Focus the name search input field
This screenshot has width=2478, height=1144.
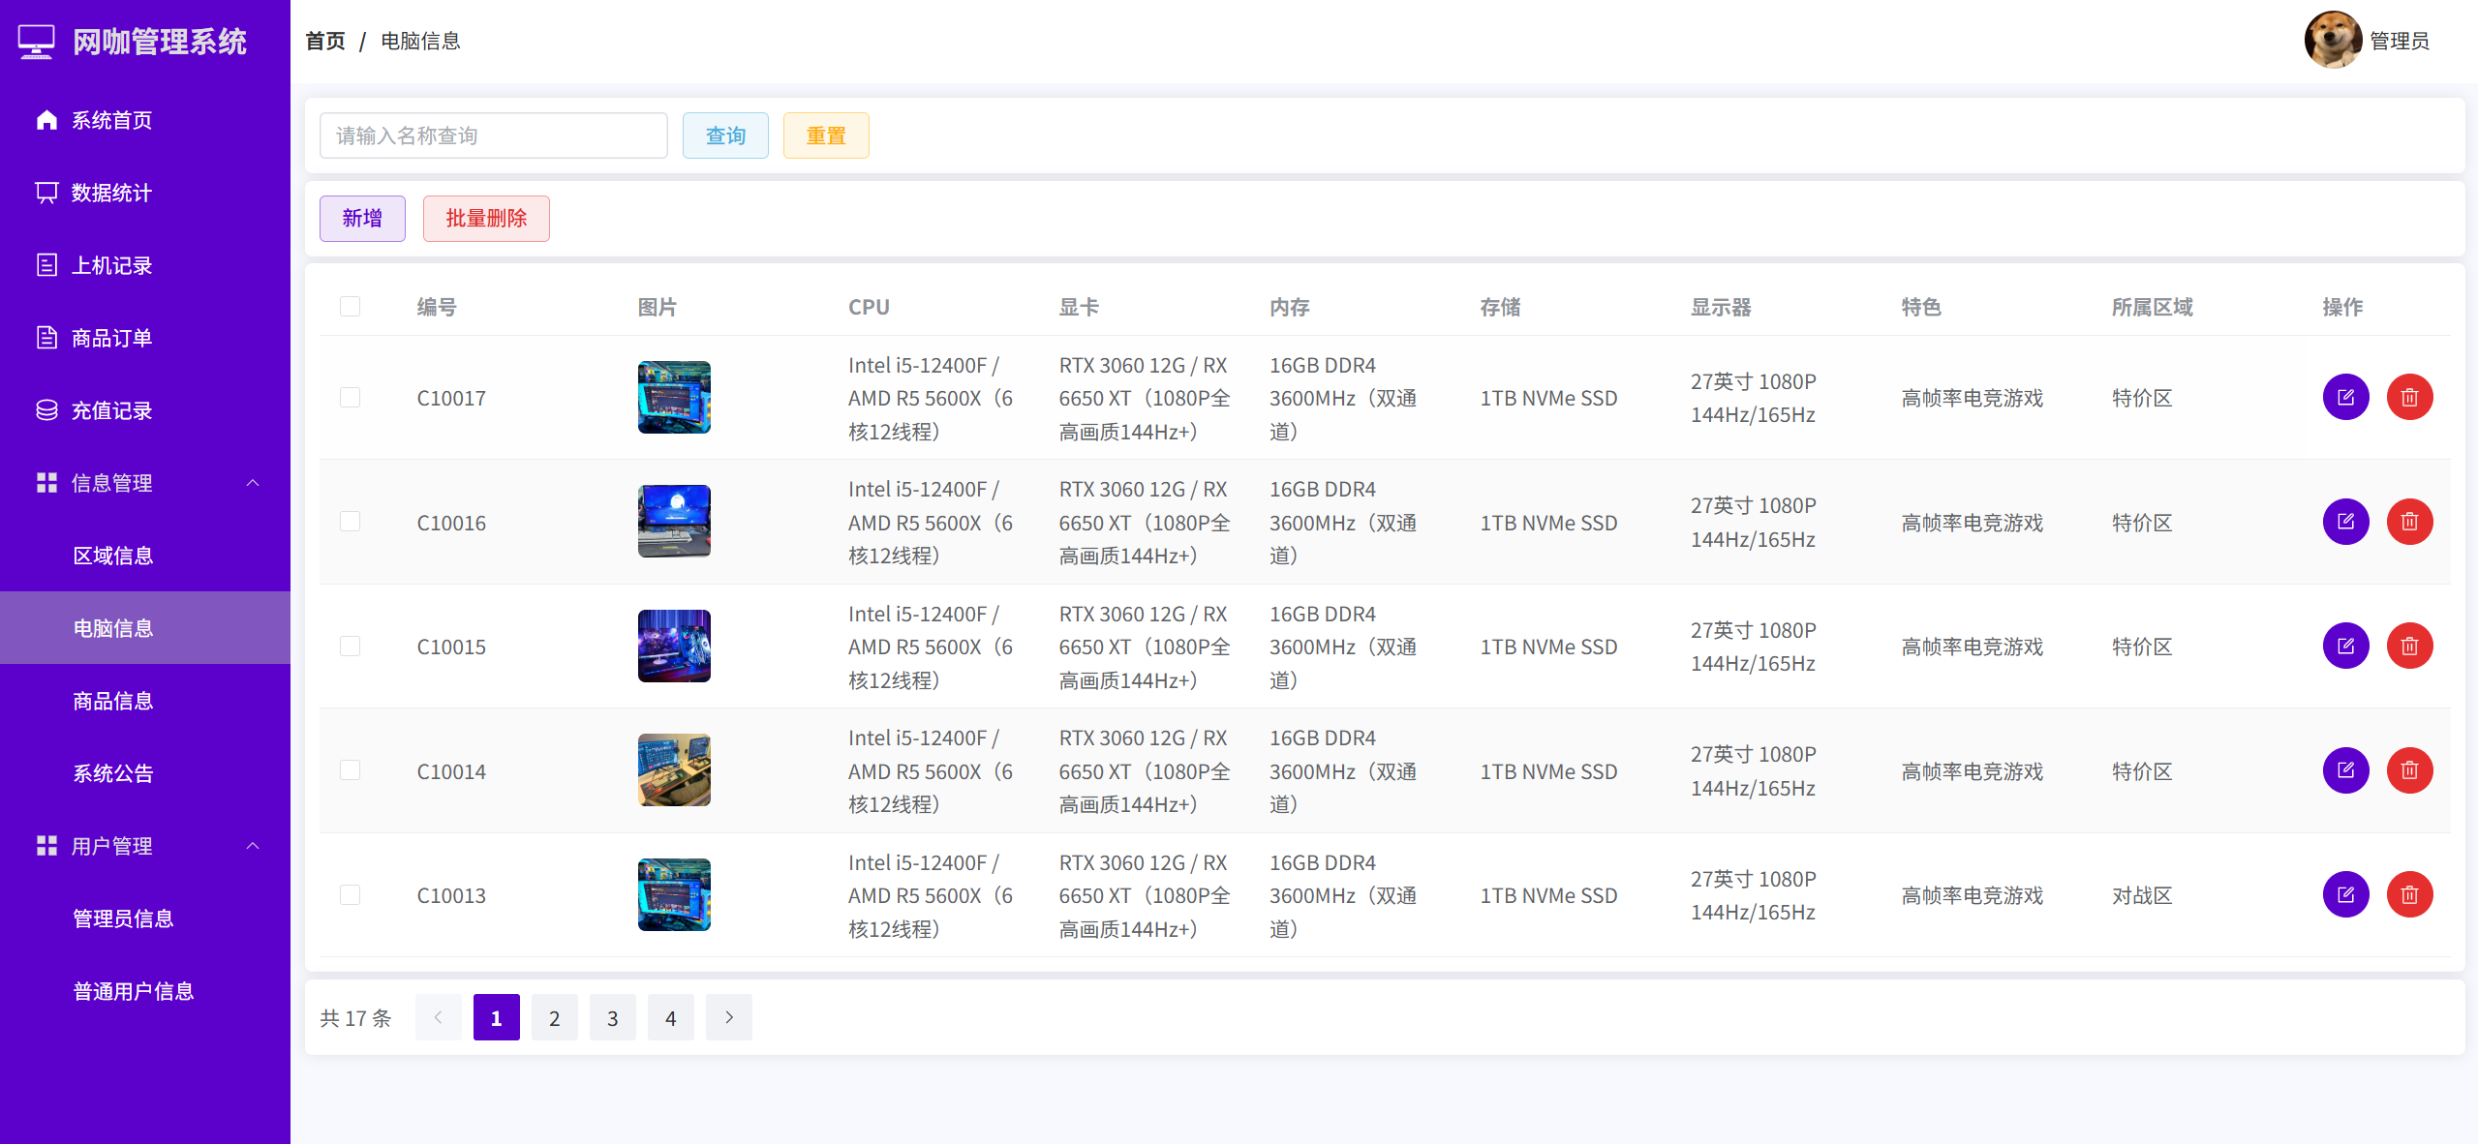(493, 135)
